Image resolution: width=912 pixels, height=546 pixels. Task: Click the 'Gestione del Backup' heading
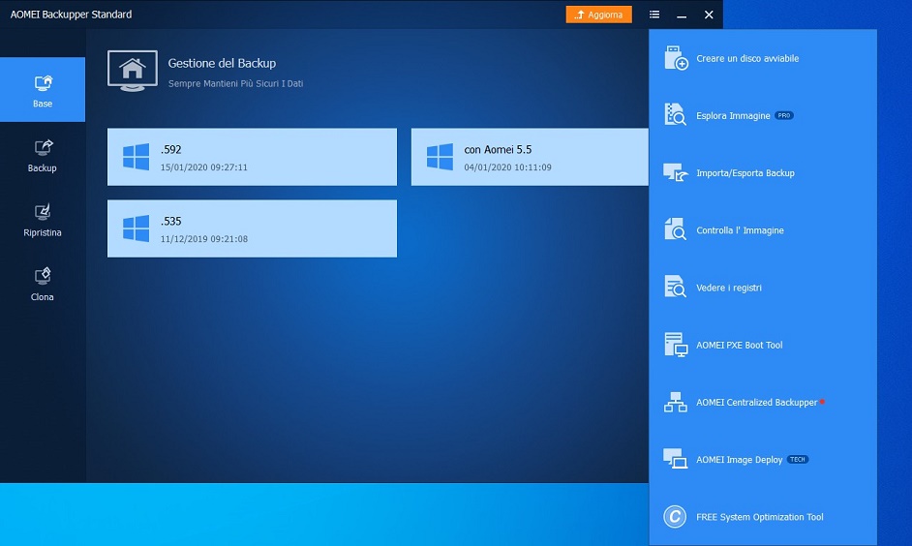(222, 63)
